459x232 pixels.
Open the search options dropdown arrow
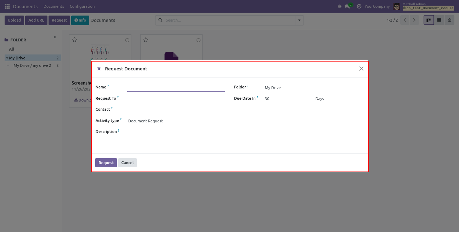click(300, 20)
